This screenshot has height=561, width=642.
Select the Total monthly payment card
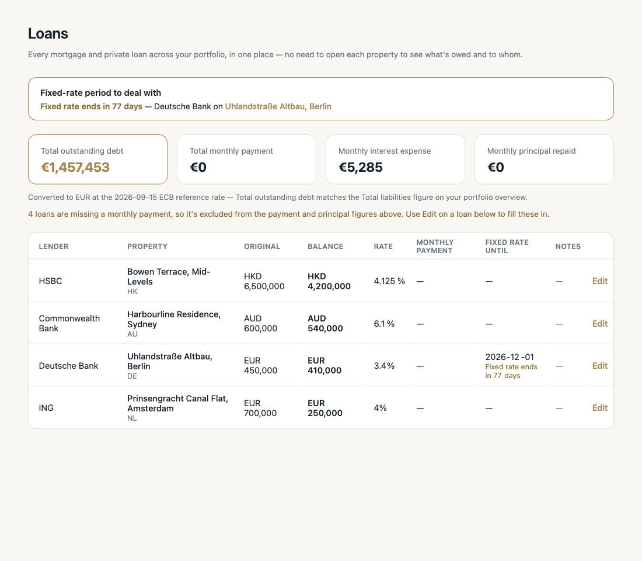coord(246,160)
